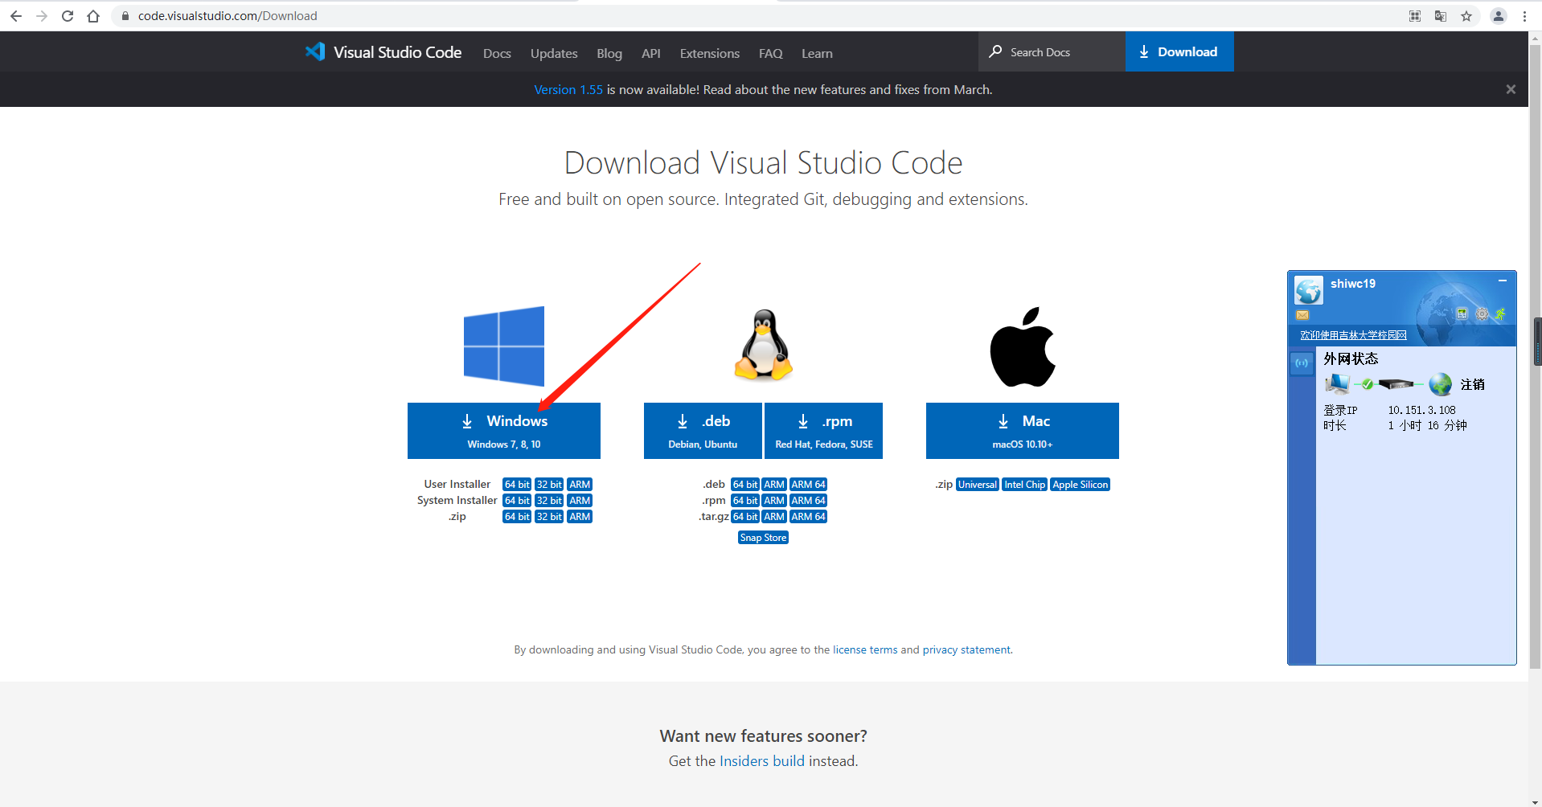Click the Apple logo above the Mac download
The image size is (1542, 807).
coord(1022,344)
